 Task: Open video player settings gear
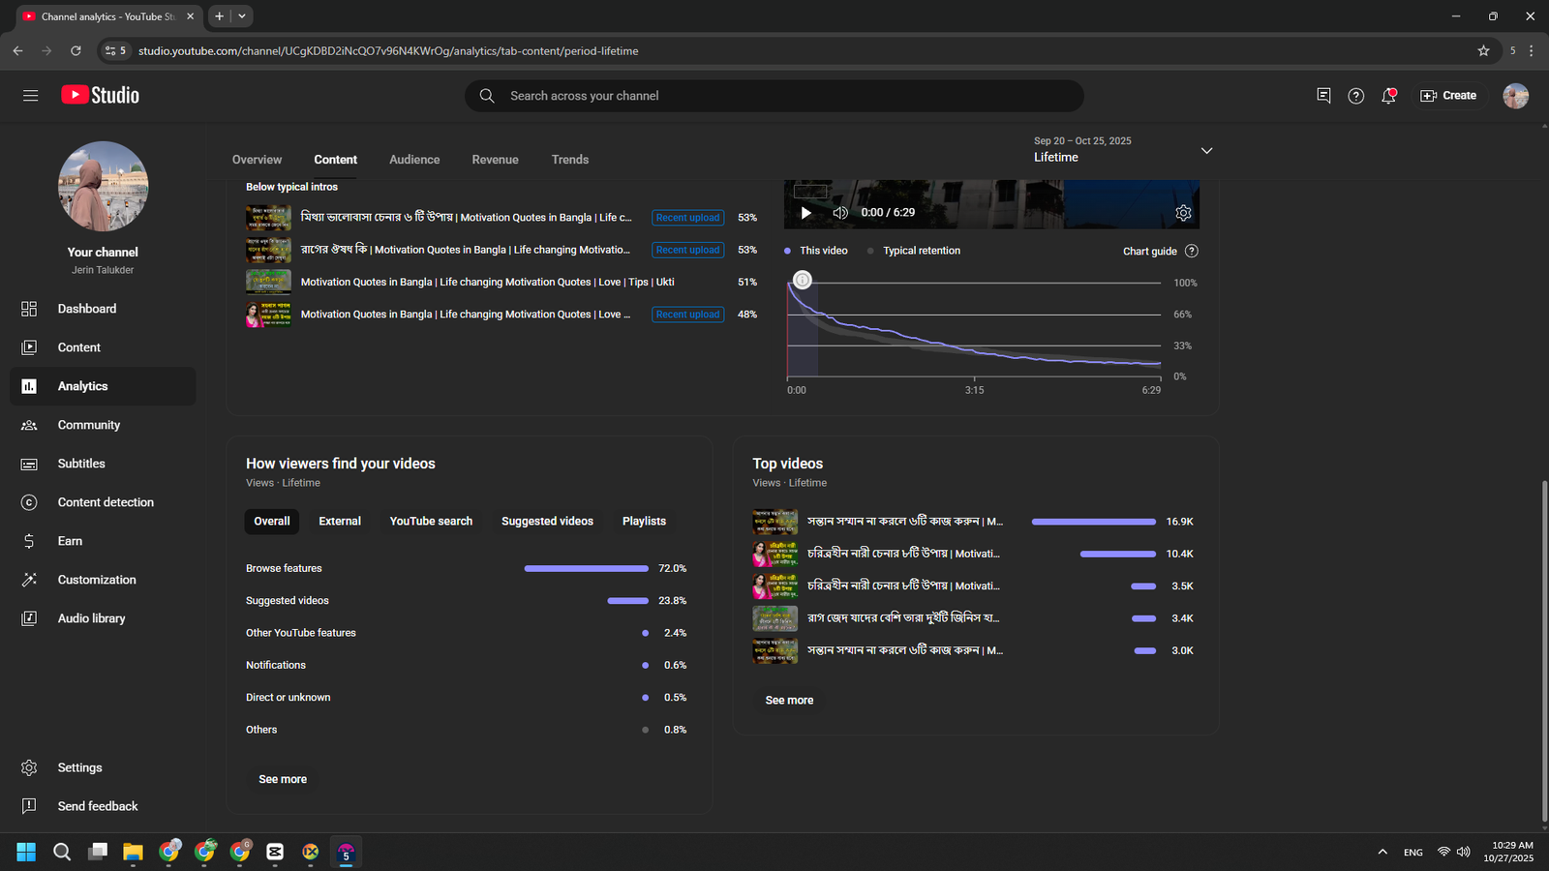tap(1183, 213)
